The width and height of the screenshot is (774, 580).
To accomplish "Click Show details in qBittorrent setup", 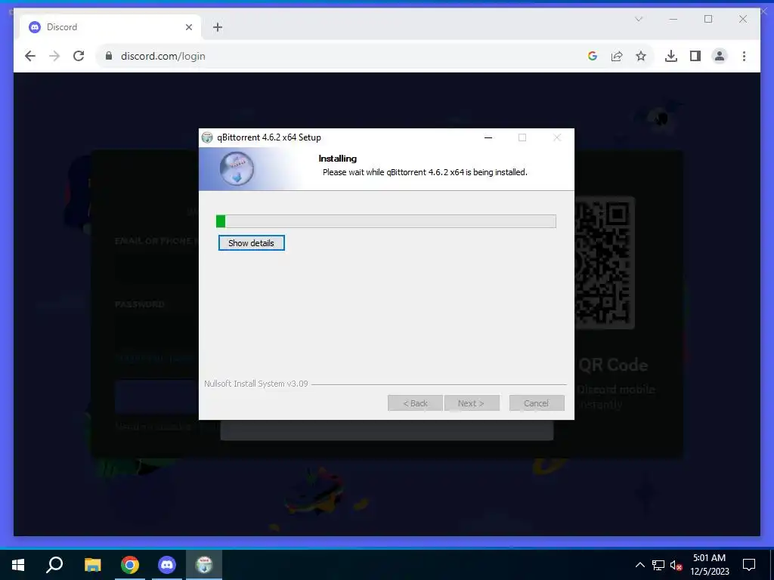I will tap(251, 242).
